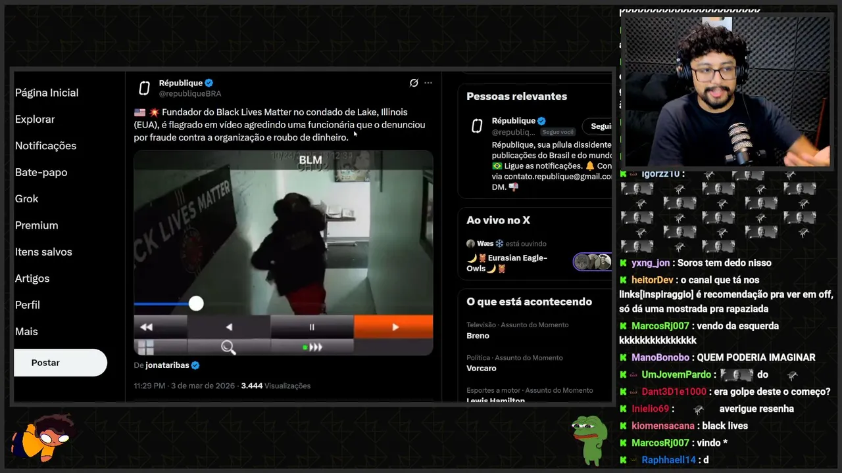Click the Raphhaell14 chat username
Screen dimensions: 842x473
click(x=668, y=460)
